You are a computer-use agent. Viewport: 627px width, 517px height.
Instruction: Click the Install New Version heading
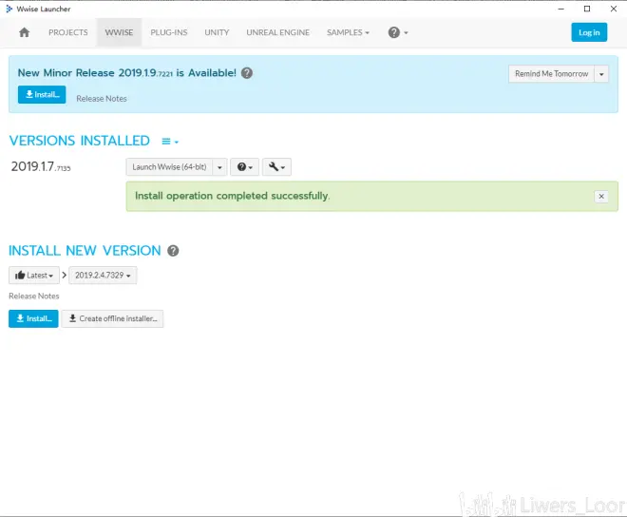click(x=85, y=251)
